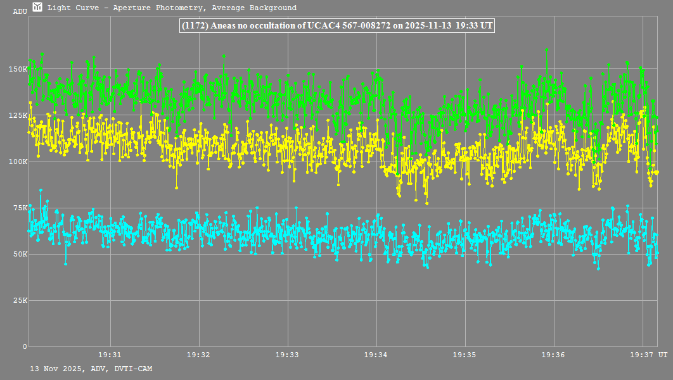Select the 19:36 time axis label
673x380 pixels.
coord(554,355)
